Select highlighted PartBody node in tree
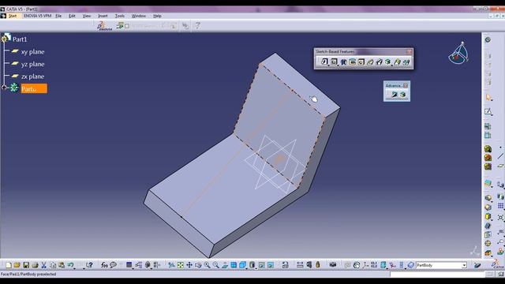The width and height of the screenshot is (505, 284). pyautogui.click(x=34, y=88)
